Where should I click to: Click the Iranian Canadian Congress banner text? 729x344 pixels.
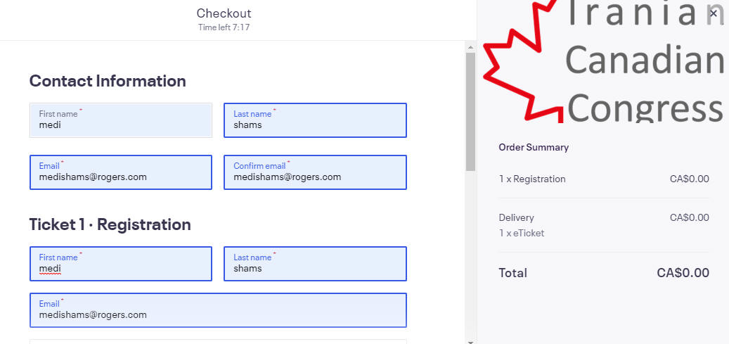[x=645, y=60]
